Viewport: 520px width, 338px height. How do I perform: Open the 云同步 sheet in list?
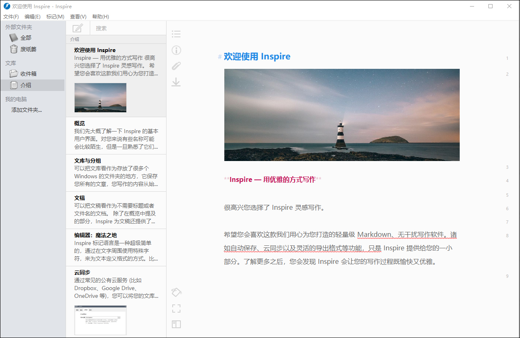point(116,302)
